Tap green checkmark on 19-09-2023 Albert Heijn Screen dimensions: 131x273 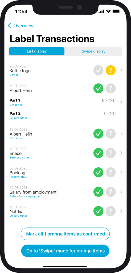tap(98, 89)
